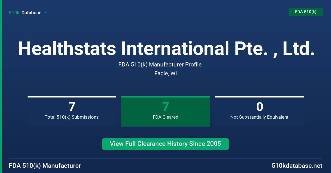Visit the 510kdatabase.net link
Screen dimensions: 331x173
297,166
